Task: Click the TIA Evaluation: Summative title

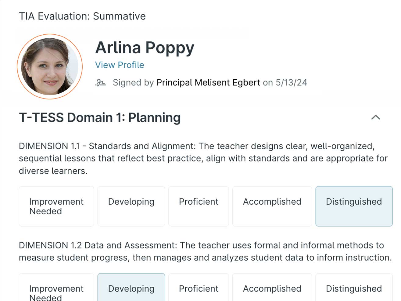Action: pyautogui.click(x=82, y=16)
